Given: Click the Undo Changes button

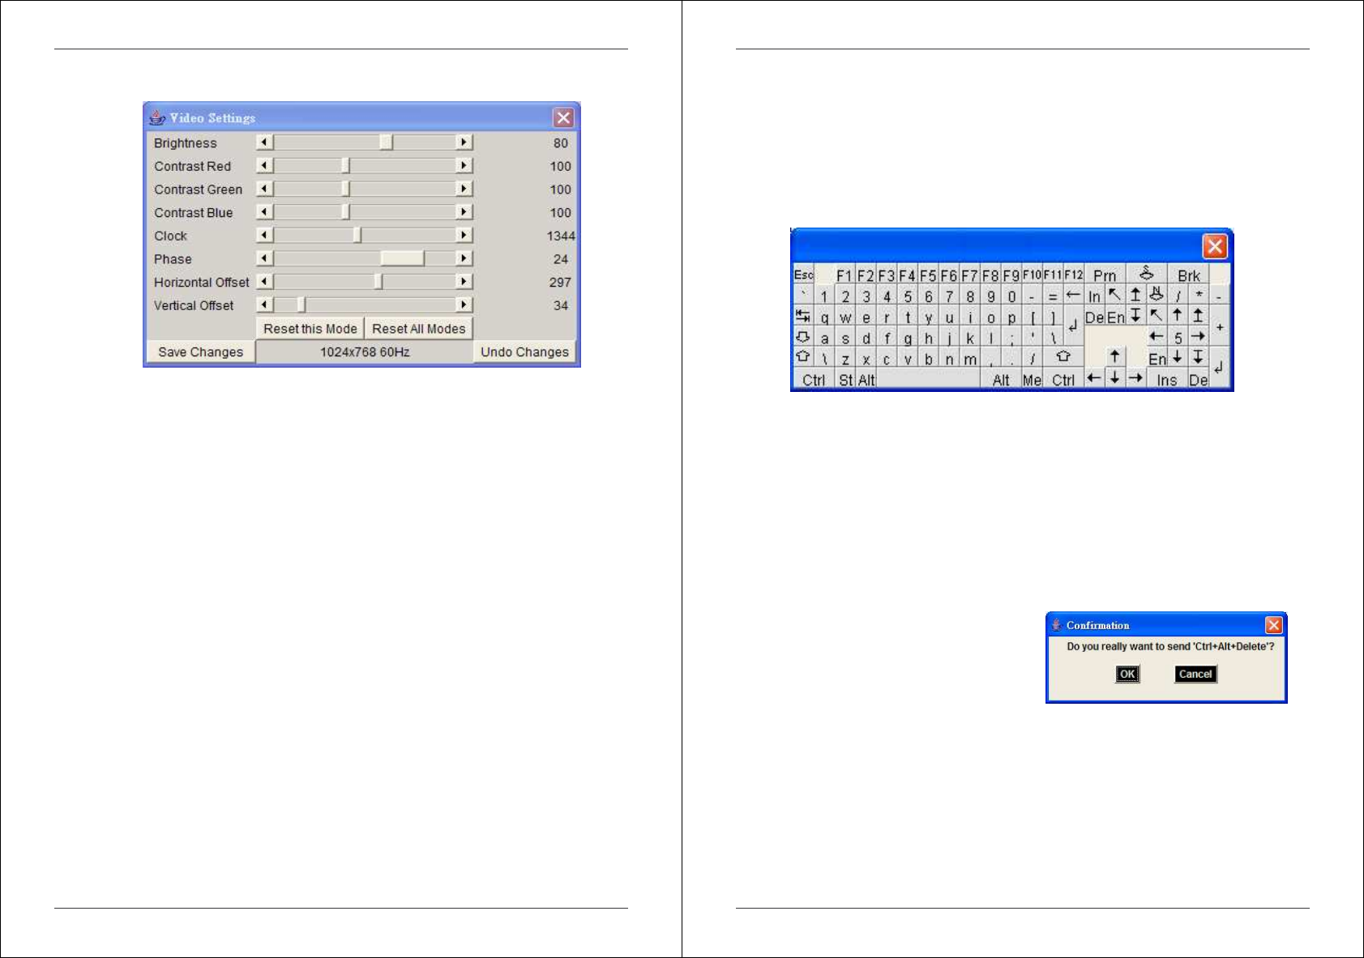Looking at the screenshot, I should pyautogui.click(x=524, y=352).
